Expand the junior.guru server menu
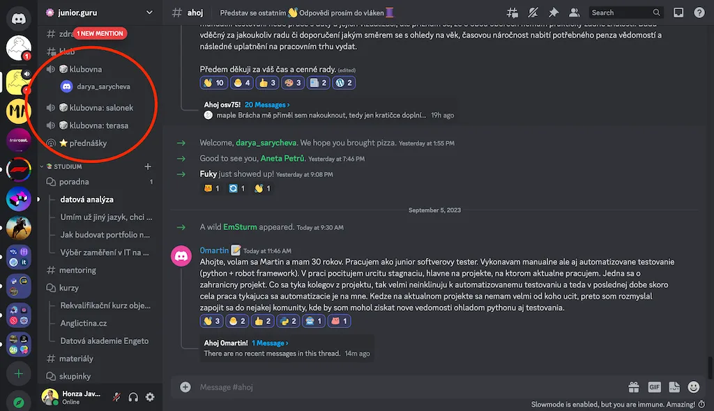 tap(149, 13)
